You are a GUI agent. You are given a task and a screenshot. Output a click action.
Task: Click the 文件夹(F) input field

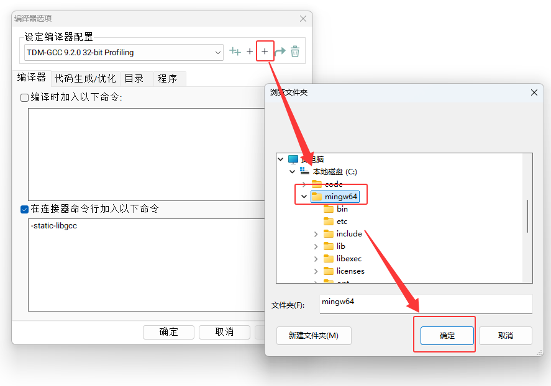426,304
